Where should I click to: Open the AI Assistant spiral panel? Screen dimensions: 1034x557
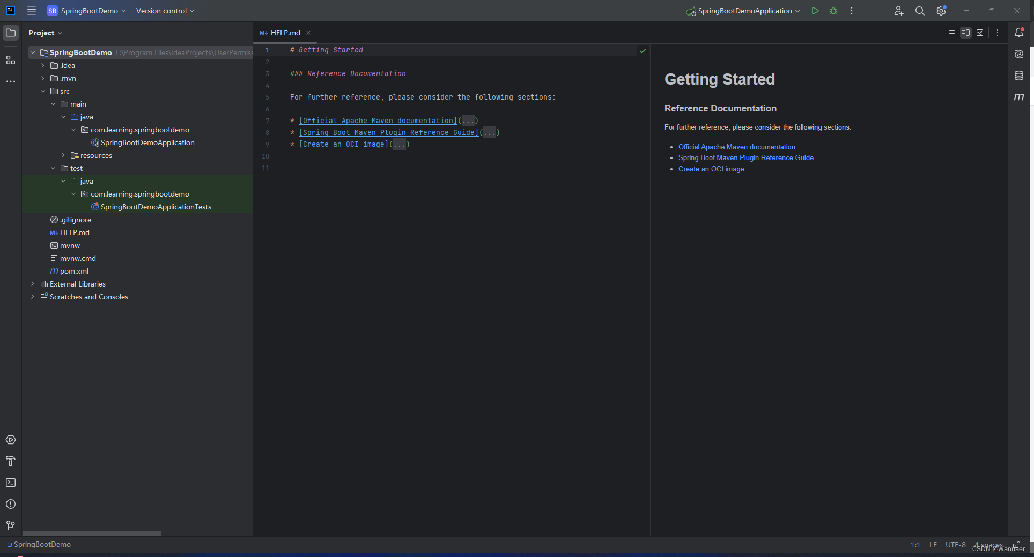coord(1019,54)
